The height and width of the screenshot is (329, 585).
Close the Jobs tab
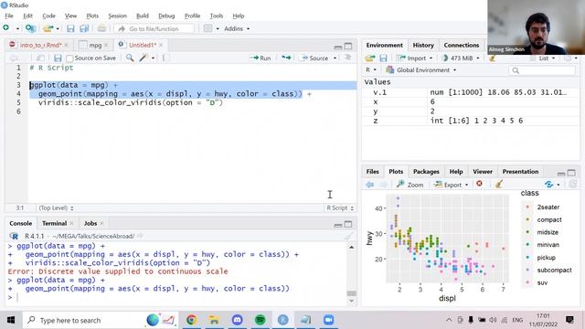(x=101, y=223)
